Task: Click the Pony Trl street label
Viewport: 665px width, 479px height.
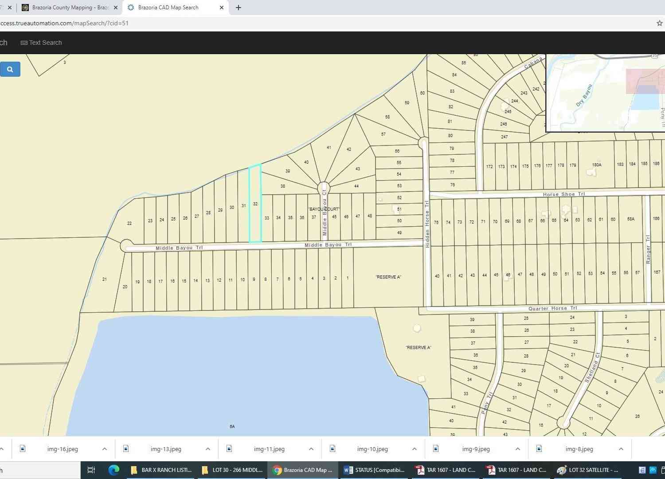Action: point(487,403)
